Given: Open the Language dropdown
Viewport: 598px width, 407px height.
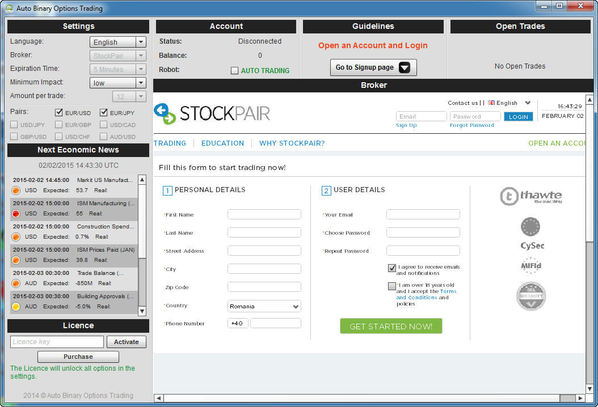Looking at the screenshot, I should pyautogui.click(x=118, y=42).
